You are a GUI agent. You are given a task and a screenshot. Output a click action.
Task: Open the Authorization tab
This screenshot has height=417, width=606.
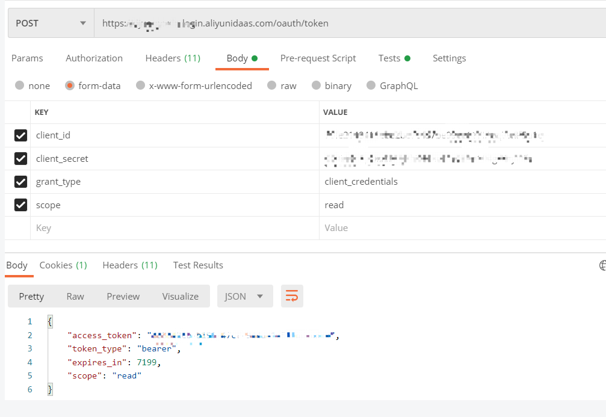(94, 58)
